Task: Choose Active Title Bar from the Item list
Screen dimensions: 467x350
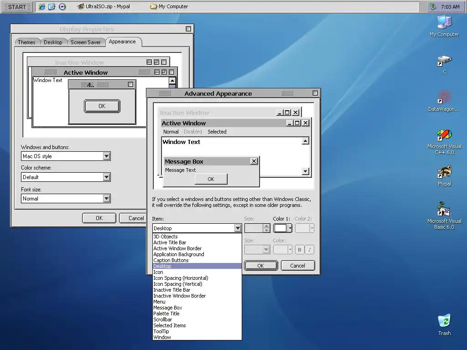Action: pos(197,242)
